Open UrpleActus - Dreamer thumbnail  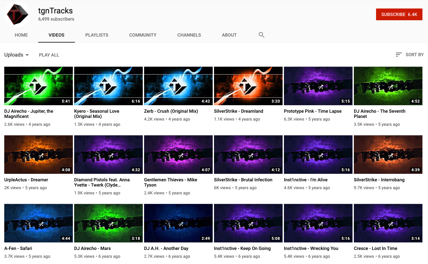click(39, 155)
